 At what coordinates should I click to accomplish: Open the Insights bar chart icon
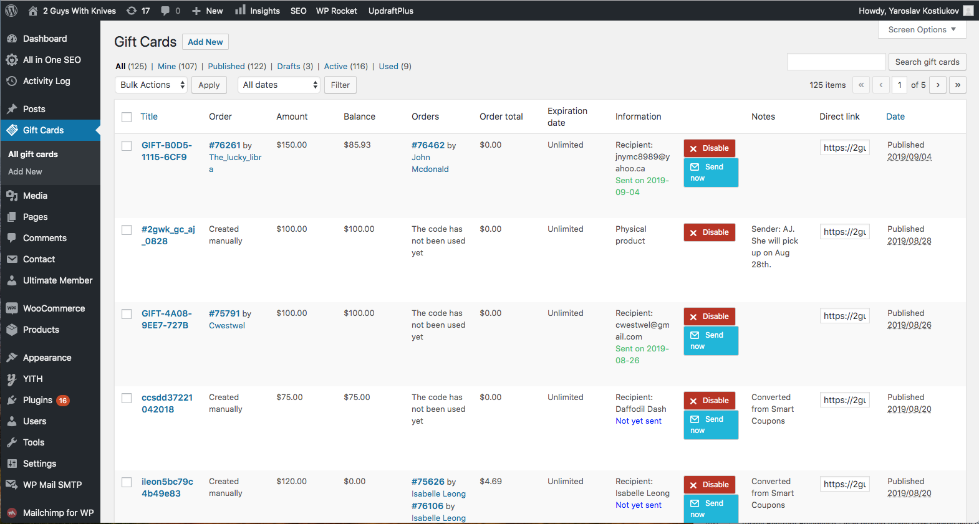click(240, 11)
